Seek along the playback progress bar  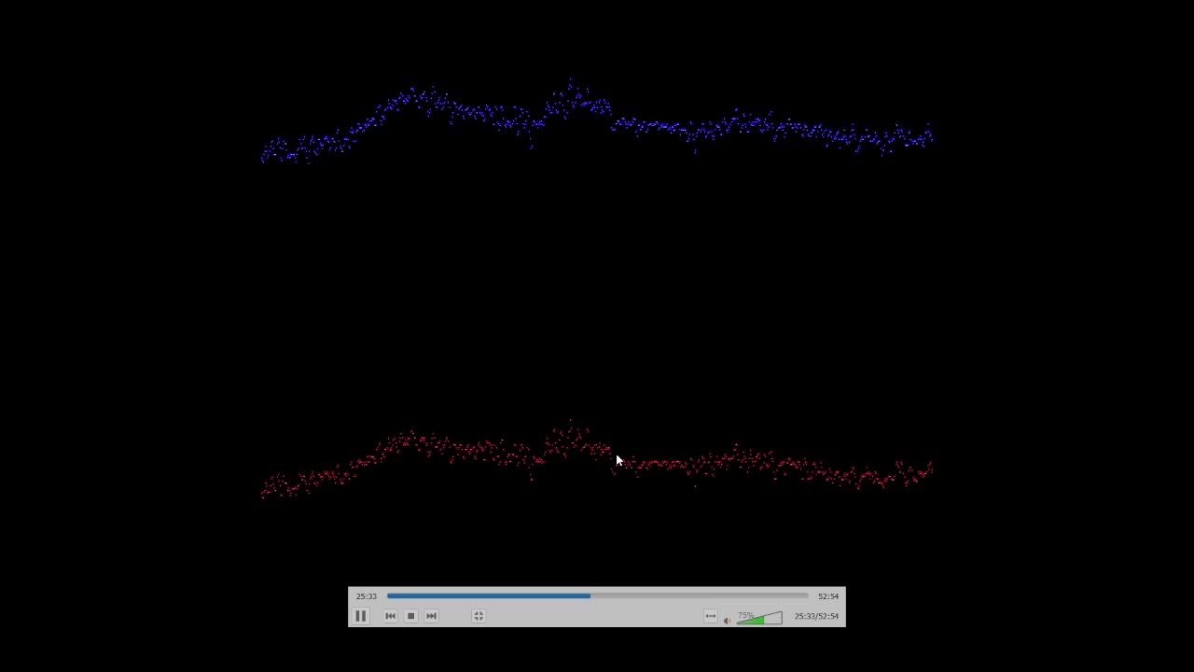[x=598, y=595]
